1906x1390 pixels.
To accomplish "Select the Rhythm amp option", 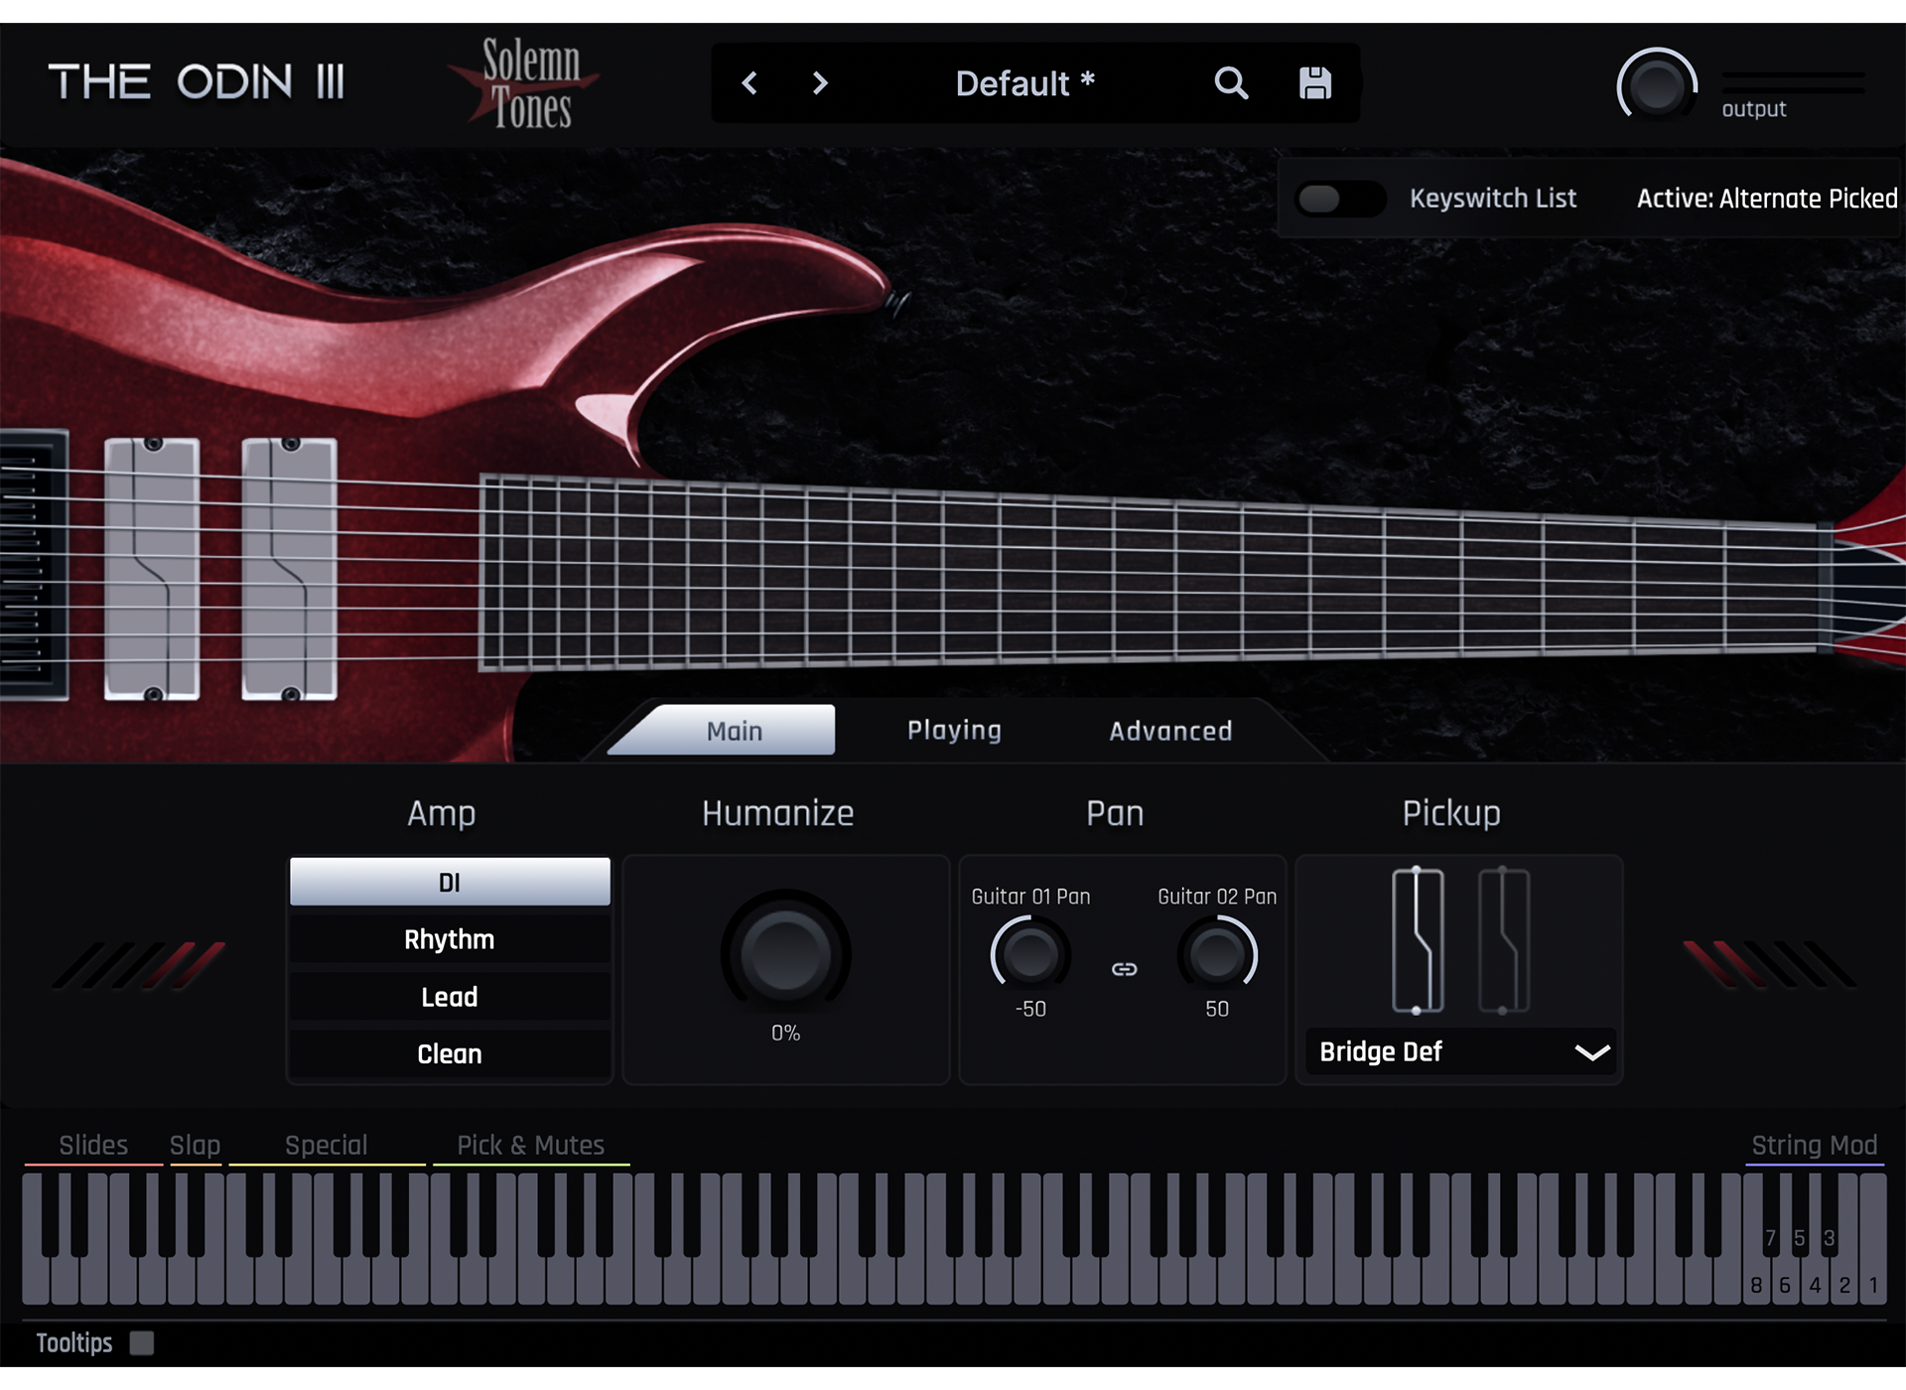I will pos(450,939).
